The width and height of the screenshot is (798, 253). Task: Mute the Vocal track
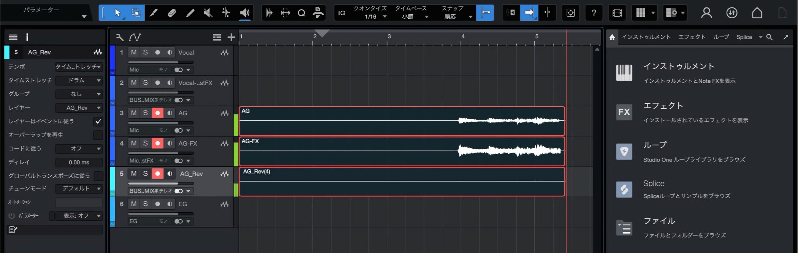click(134, 52)
